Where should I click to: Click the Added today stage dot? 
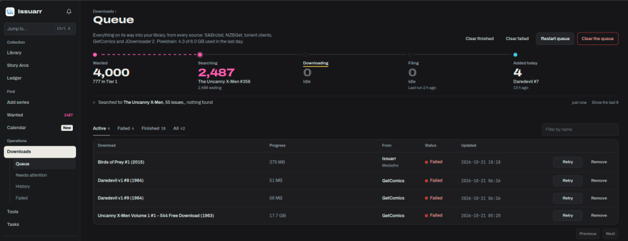tap(515, 54)
